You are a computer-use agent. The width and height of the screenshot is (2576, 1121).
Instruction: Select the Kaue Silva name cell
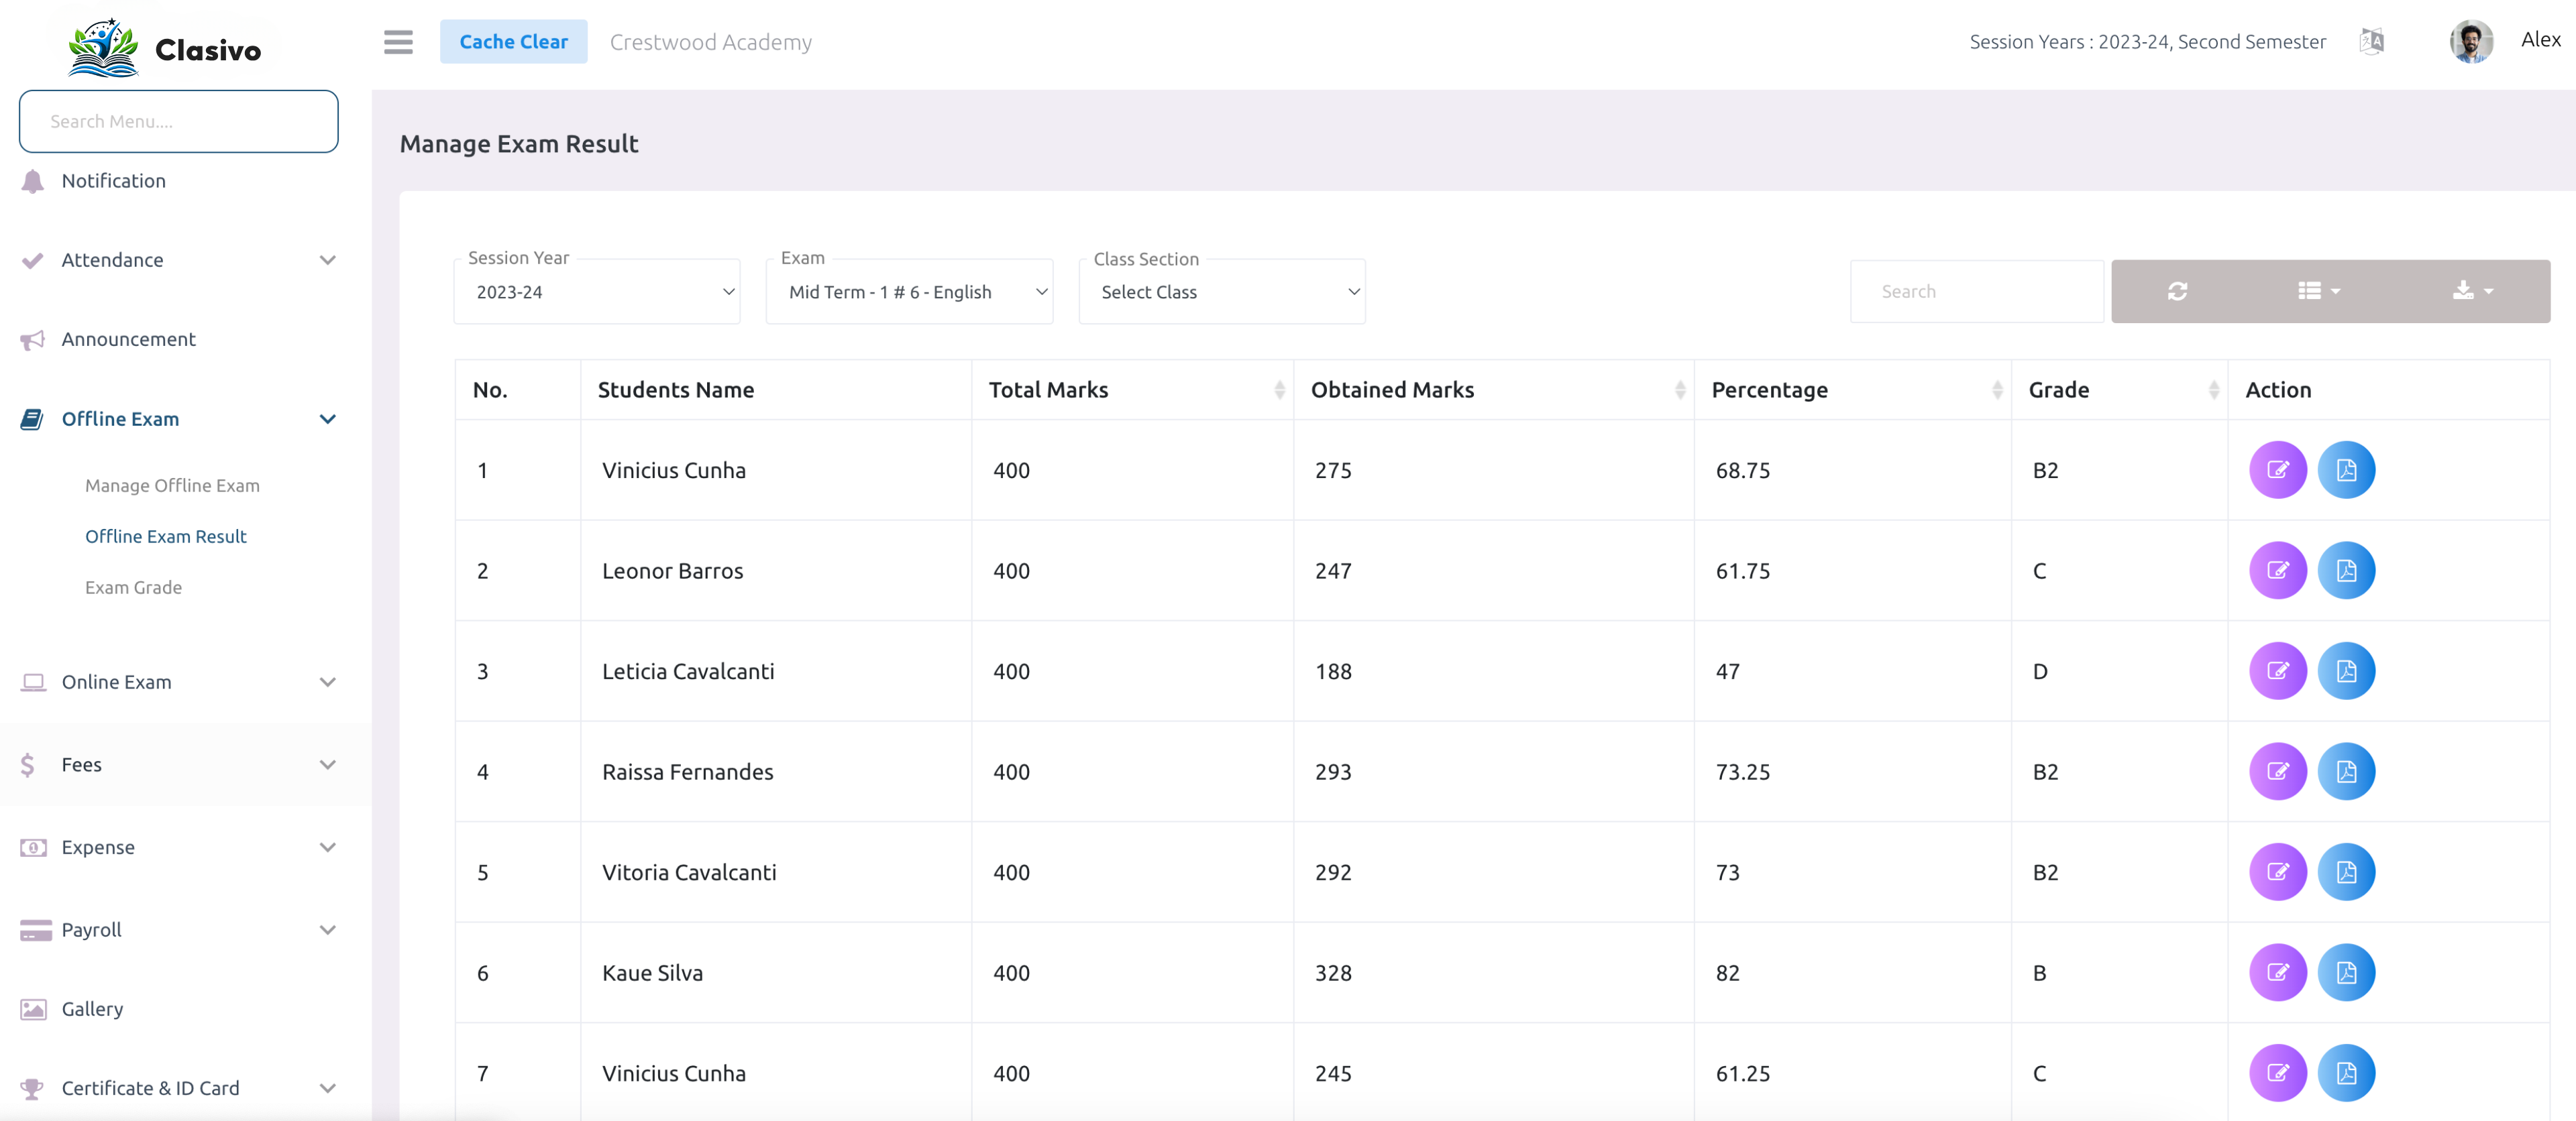pyautogui.click(x=776, y=972)
